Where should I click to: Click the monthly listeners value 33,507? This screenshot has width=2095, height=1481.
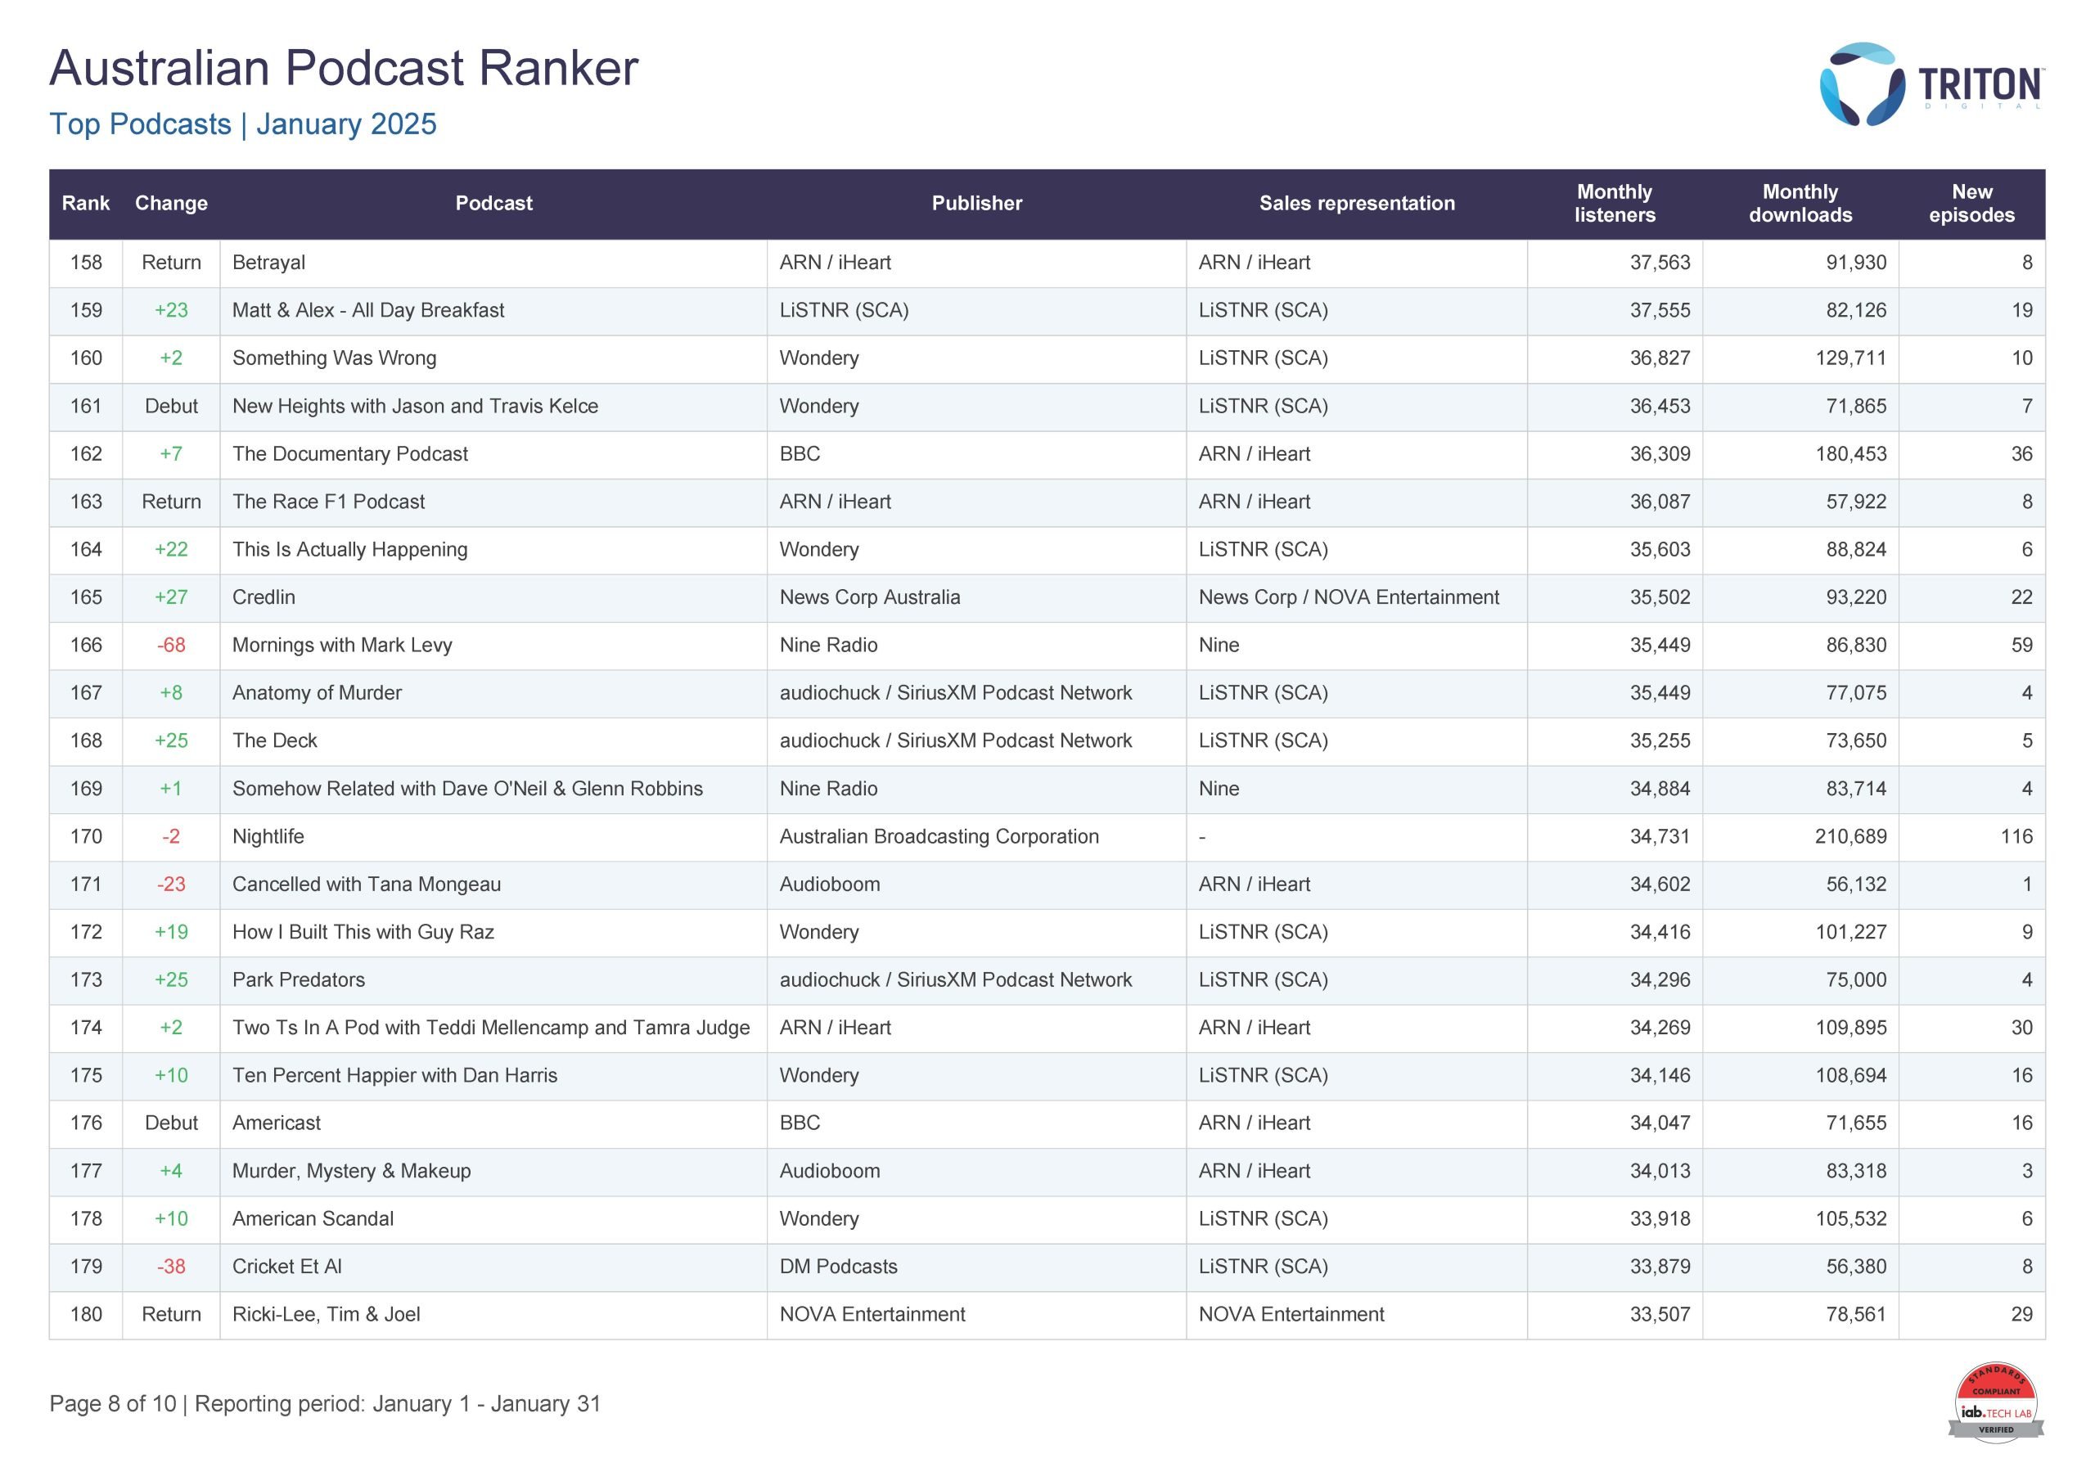(1660, 1315)
